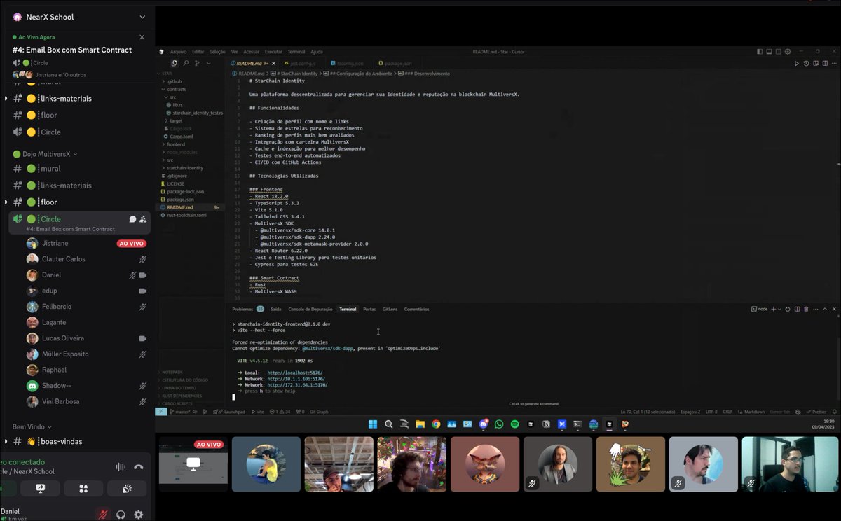Invite people to active Circle channel
Viewport: 841px width, 521px height.
pyautogui.click(x=143, y=219)
